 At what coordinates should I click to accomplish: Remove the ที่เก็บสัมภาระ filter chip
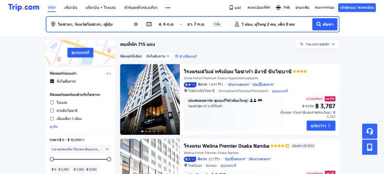(x=168, y=56)
